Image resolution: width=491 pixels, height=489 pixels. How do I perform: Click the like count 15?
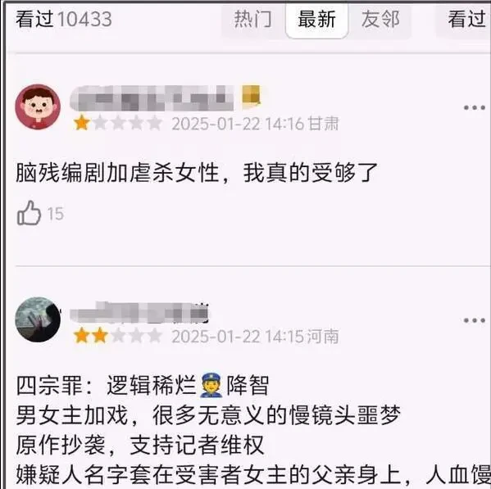pos(56,214)
